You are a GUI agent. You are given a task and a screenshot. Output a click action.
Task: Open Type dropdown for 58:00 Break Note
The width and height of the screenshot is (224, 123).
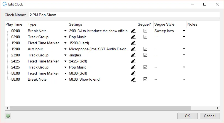click(65, 79)
